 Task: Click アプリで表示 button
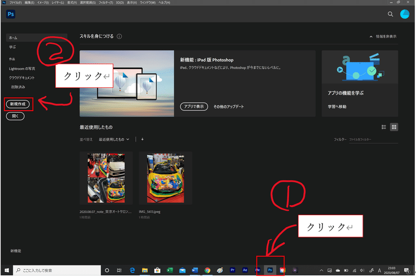pyautogui.click(x=194, y=107)
